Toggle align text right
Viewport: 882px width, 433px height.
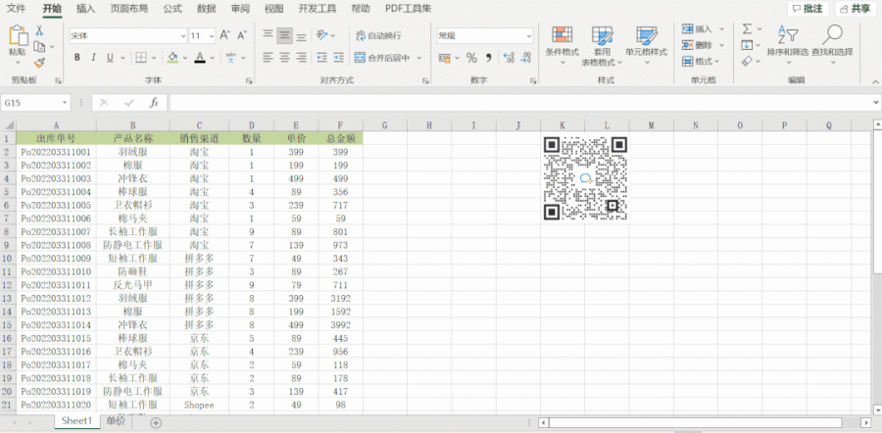[302, 58]
